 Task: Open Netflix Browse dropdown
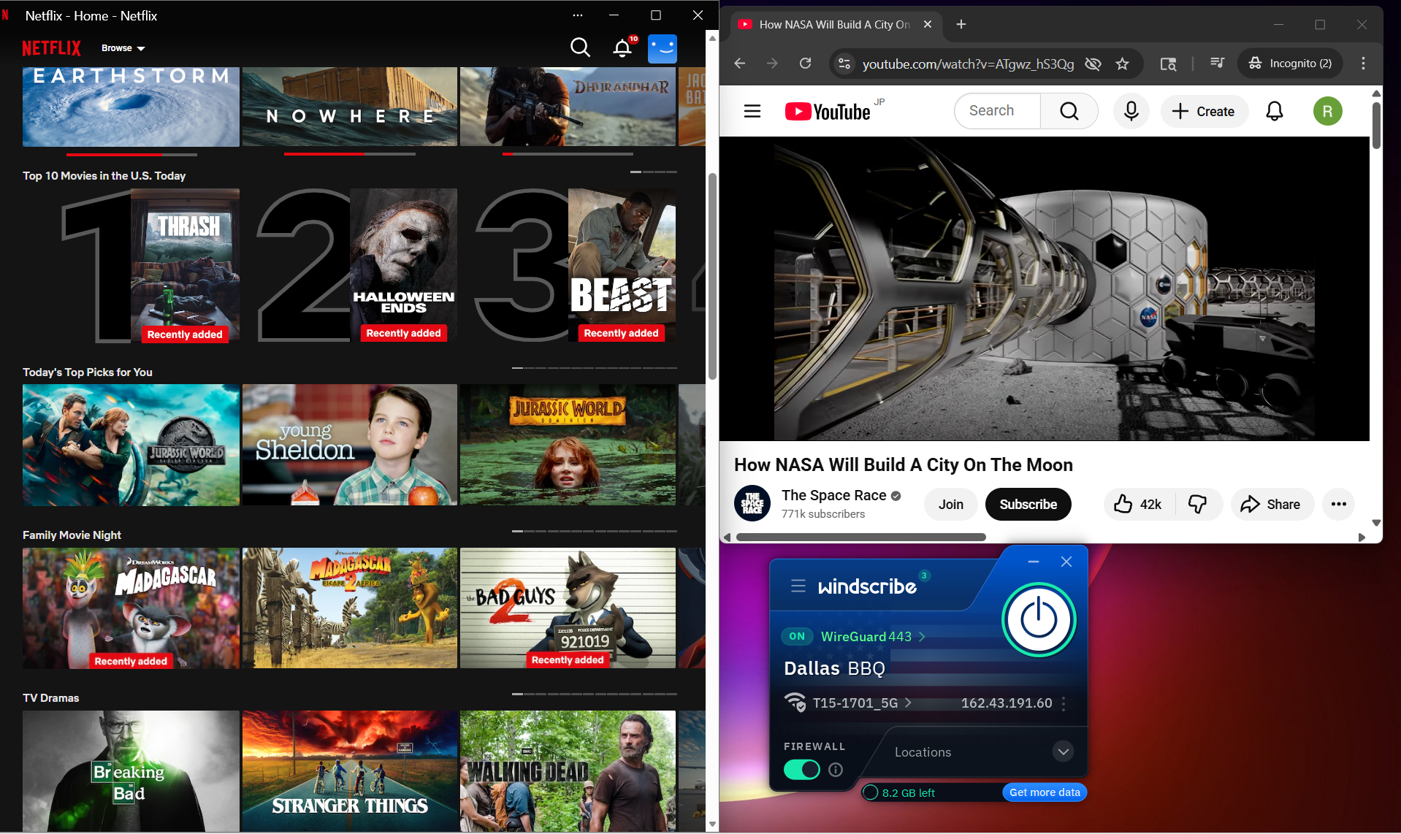coord(123,48)
